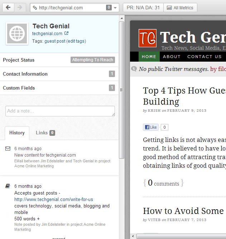
Task: Open 'New content for techgenial.com' email entry
Action: click(x=45, y=155)
